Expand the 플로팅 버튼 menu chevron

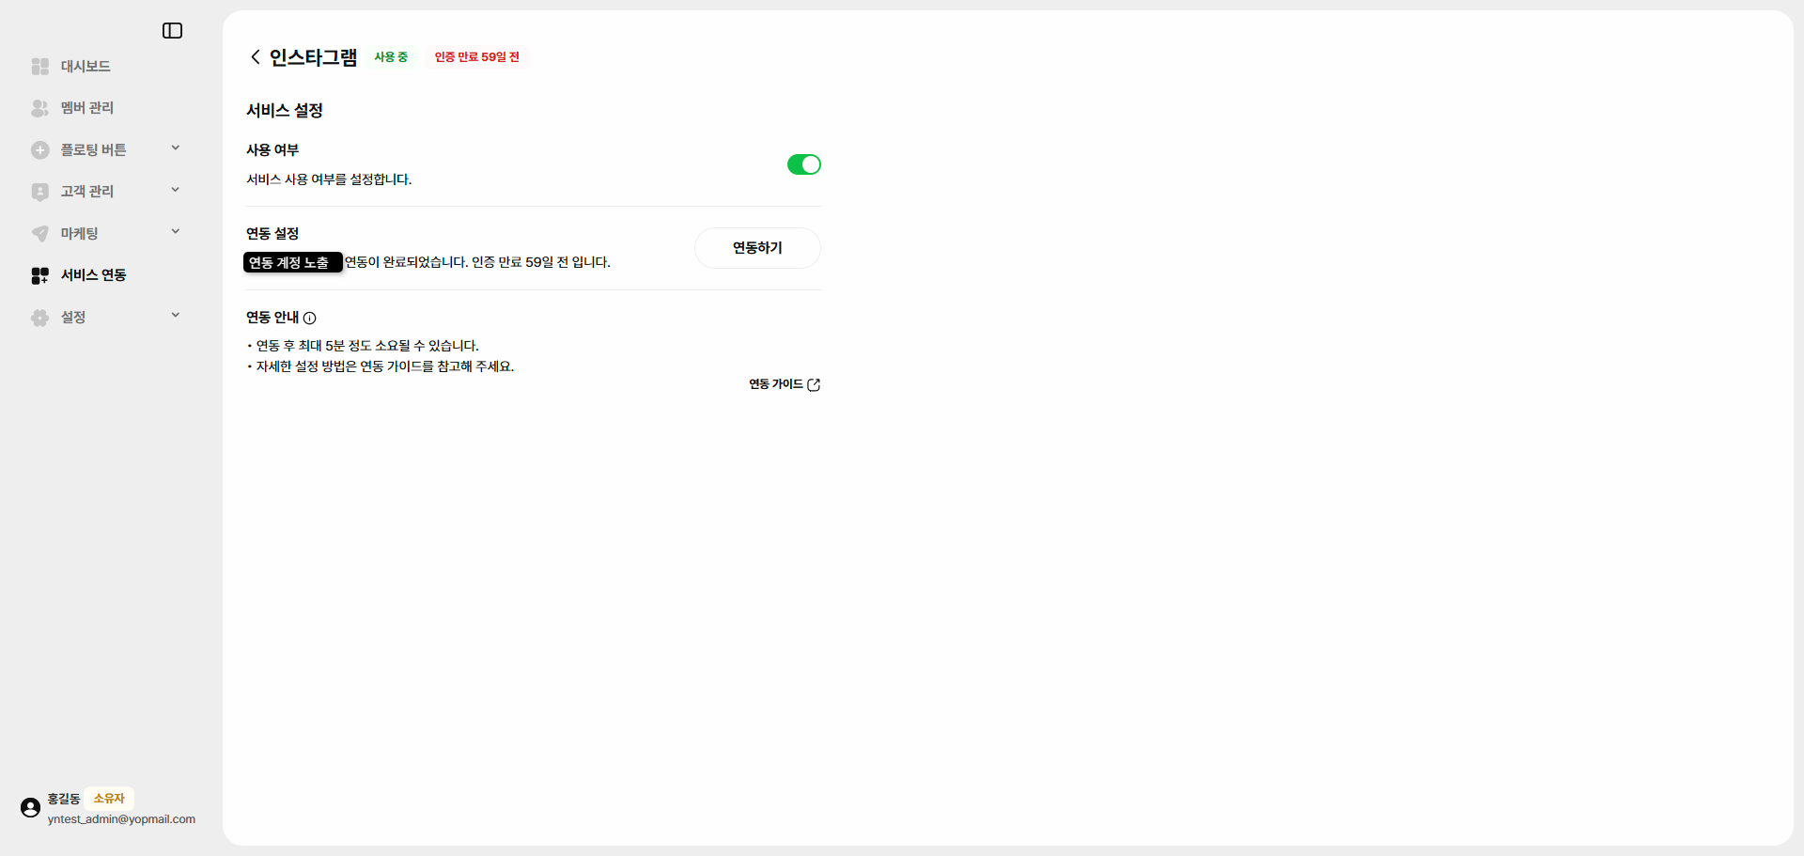[176, 148]
